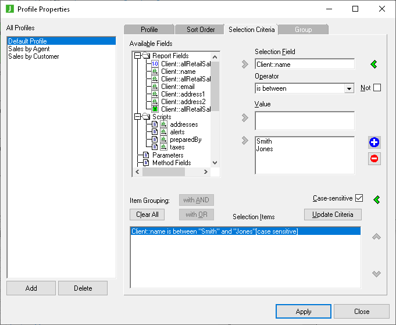Viewport: 396px width, 325px height.
Task: Toggle the Not checkbox
Action: [x=377, y=88]
